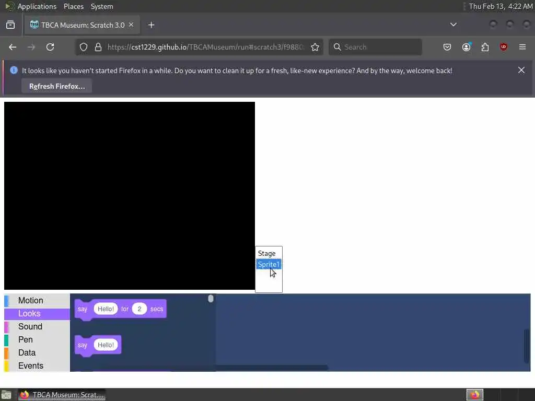The image size is (535, 401).
Task: Edit the 2 seconds value field
Action: click(x=139, y=309)
